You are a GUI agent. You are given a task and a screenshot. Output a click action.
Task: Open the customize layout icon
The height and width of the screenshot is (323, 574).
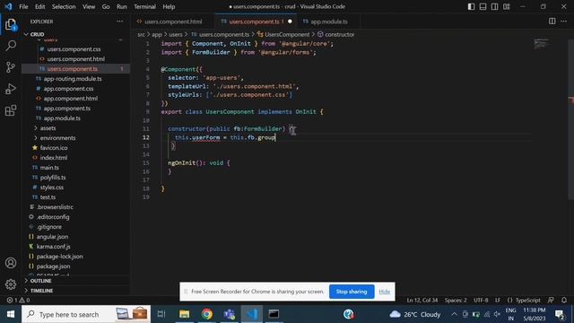[506, 6]
